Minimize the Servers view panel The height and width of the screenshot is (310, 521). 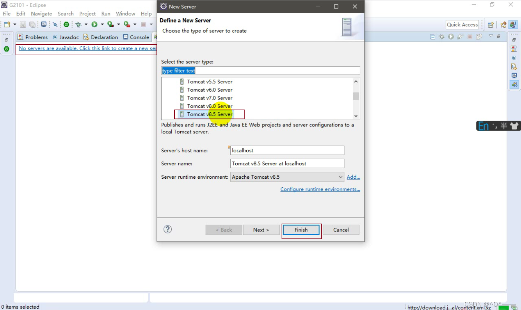click(x=499, y=36)
